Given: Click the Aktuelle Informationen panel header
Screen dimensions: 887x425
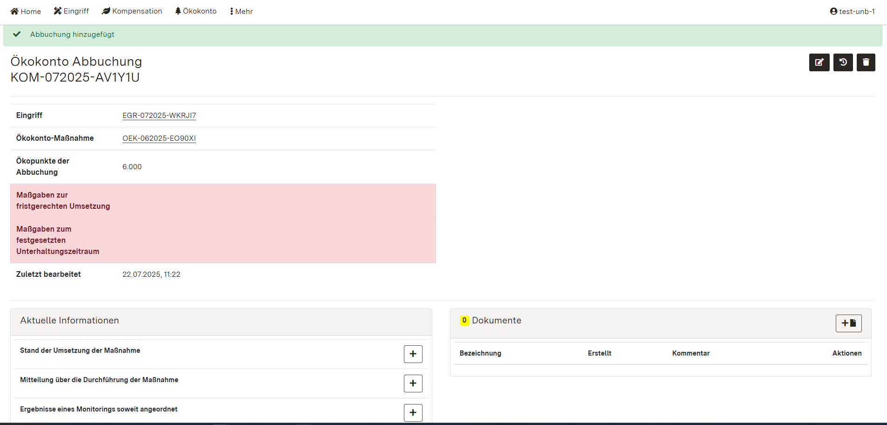Looking at the screenshot, I should (69, 320).
